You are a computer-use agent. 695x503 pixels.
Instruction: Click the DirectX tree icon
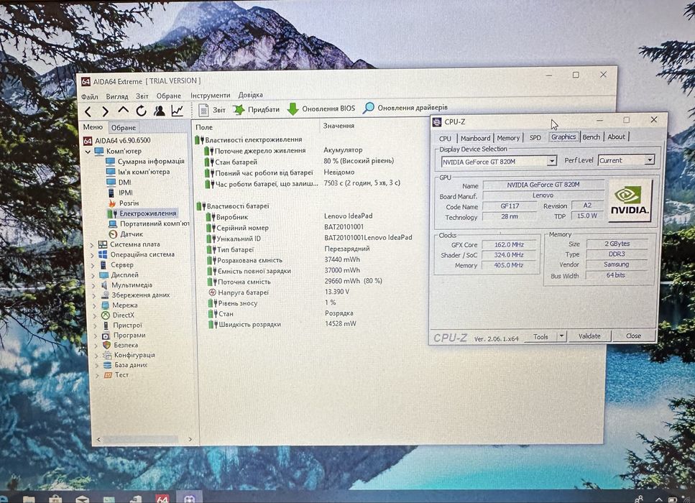tap(106, 315)
